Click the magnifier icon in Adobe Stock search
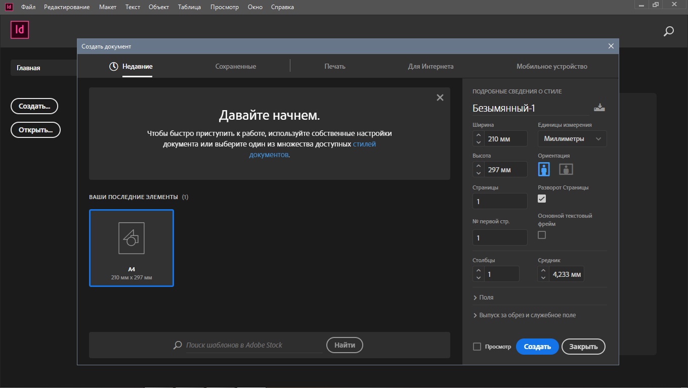 click(x=178, y=345)
